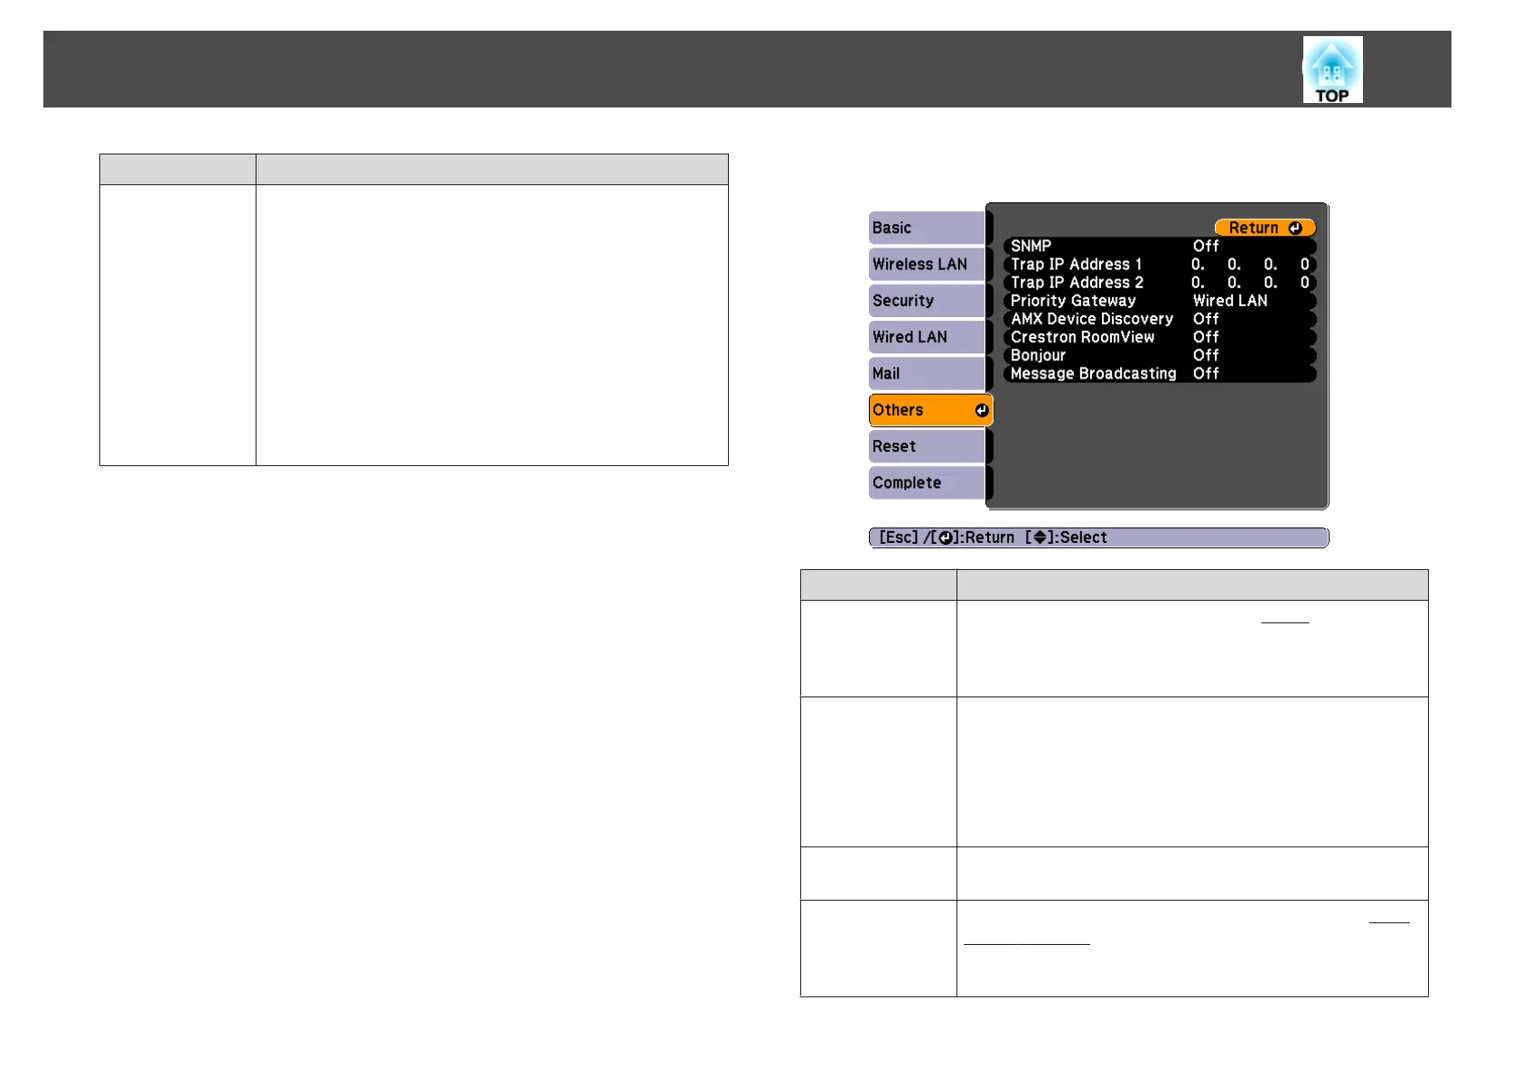The image size is (1521, 1075).
Task: Click the Off value next to Bonjour
Action: coord(1206,355)
